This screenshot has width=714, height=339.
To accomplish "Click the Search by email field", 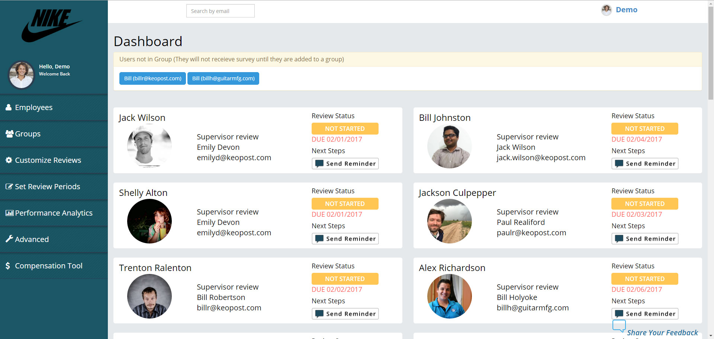I will pyautogui.click(x=220, y=11).
